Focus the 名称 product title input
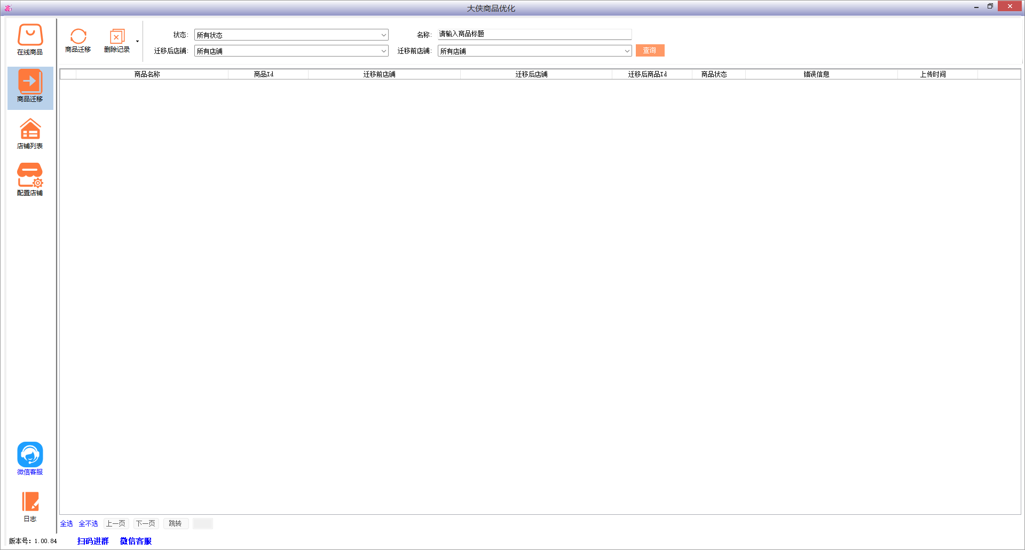This screenshot has height=550, width=1025. [534, 34]
